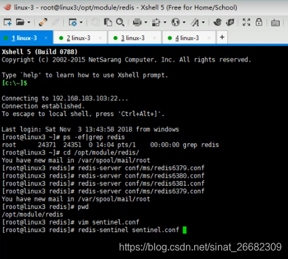
Task: Click the green terminal cursor block
Action: tap(185, 230)
